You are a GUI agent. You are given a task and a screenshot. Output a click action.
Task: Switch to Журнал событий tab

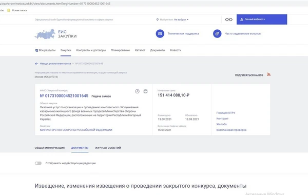[x=108, y=148]
